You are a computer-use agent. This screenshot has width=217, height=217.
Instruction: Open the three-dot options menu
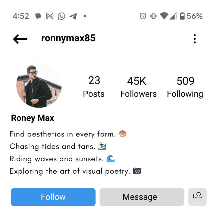[195, 39]
